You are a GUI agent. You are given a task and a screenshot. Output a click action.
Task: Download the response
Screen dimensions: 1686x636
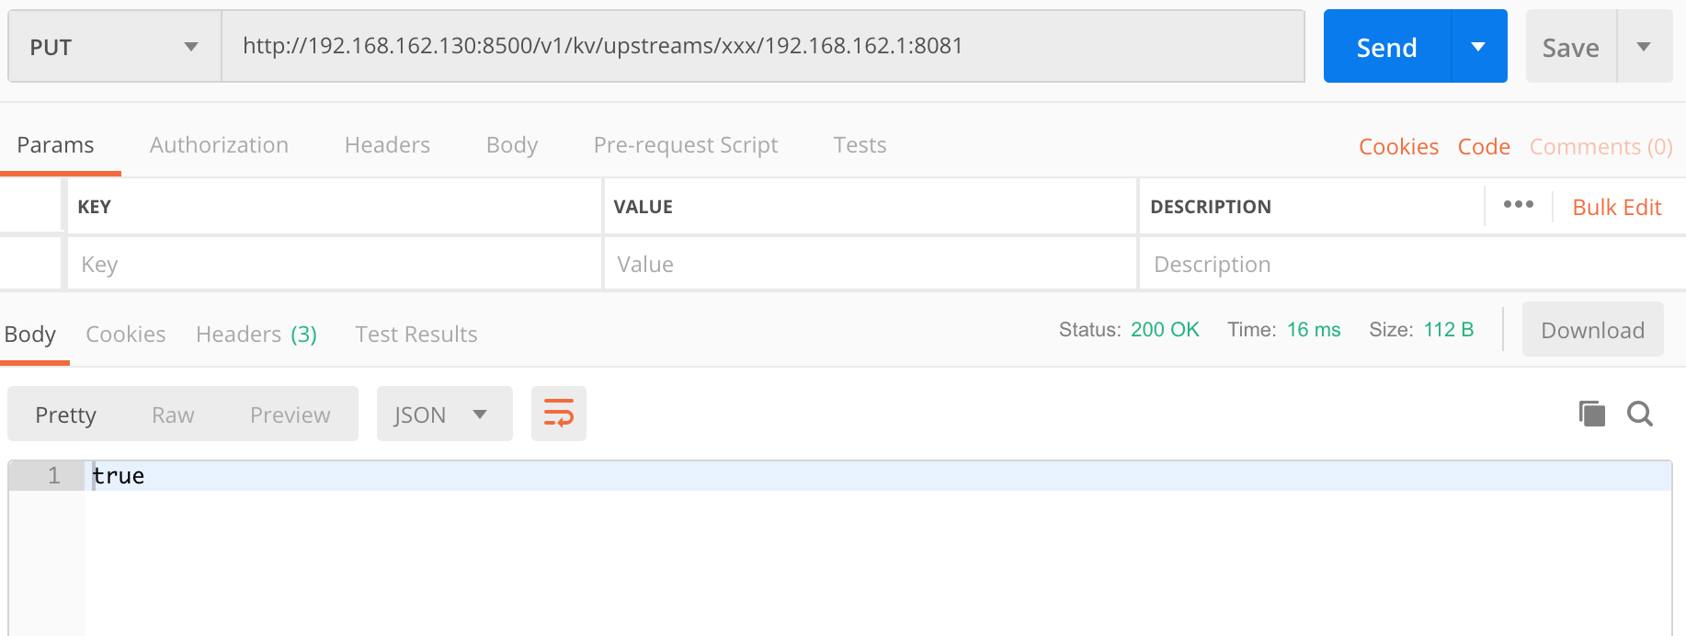coord(1593,330)
